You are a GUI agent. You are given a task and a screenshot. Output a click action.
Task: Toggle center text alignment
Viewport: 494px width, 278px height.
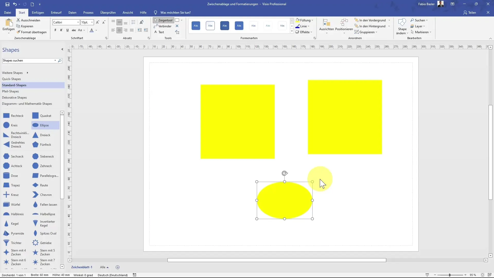[x=119, y=30]
